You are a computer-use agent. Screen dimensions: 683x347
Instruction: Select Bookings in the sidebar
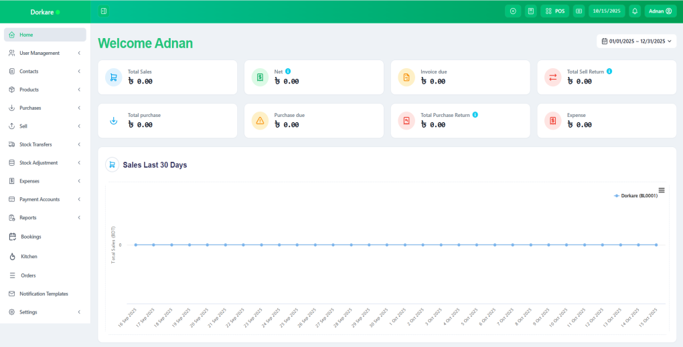pos(31,237)
